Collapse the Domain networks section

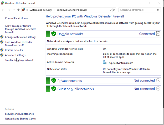pos(158,34)
